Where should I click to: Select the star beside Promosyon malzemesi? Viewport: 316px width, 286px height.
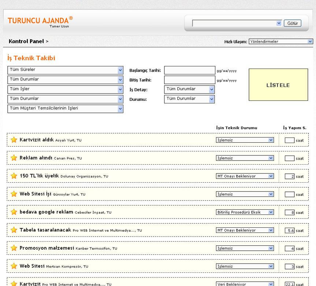14,248
